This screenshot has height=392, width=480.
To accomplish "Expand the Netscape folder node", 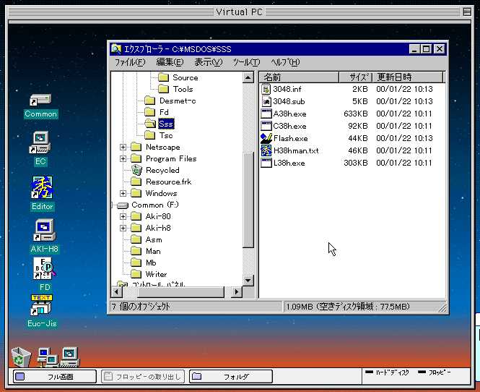I will [123, 148].
